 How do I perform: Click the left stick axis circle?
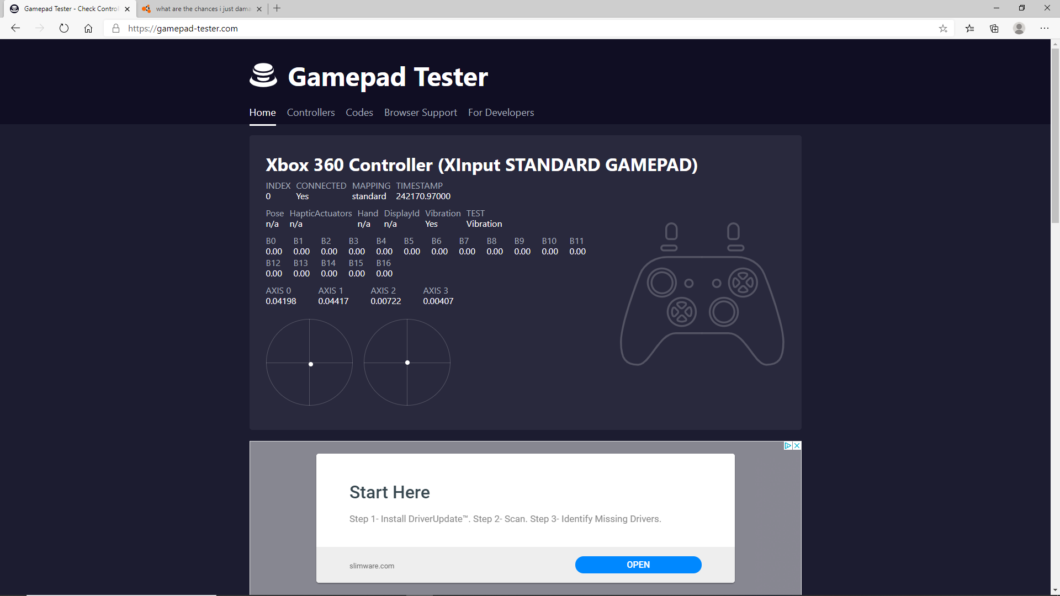coord(309,363)
